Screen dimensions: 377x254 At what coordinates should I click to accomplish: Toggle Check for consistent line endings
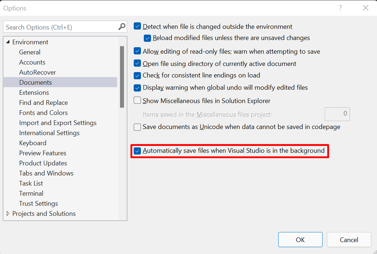137,75
